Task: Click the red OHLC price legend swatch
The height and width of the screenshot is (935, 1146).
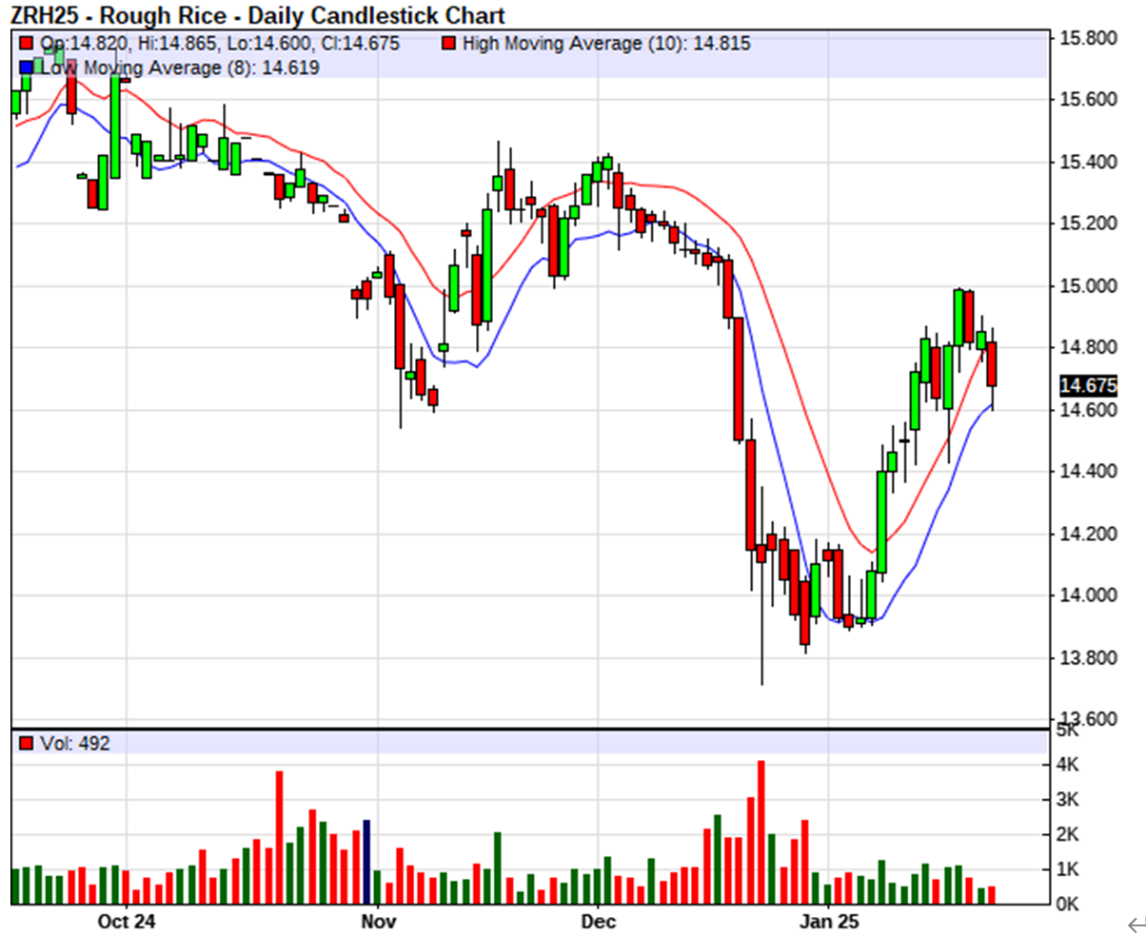Action: 27,44
